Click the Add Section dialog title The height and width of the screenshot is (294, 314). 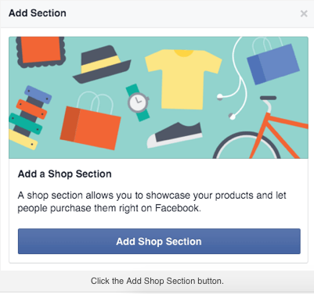38,13
